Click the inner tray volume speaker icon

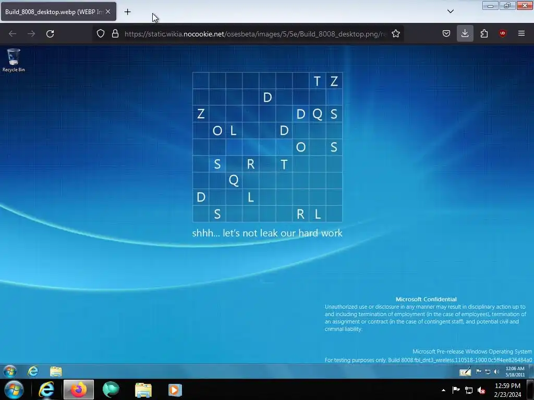click(x=496, y=372)
